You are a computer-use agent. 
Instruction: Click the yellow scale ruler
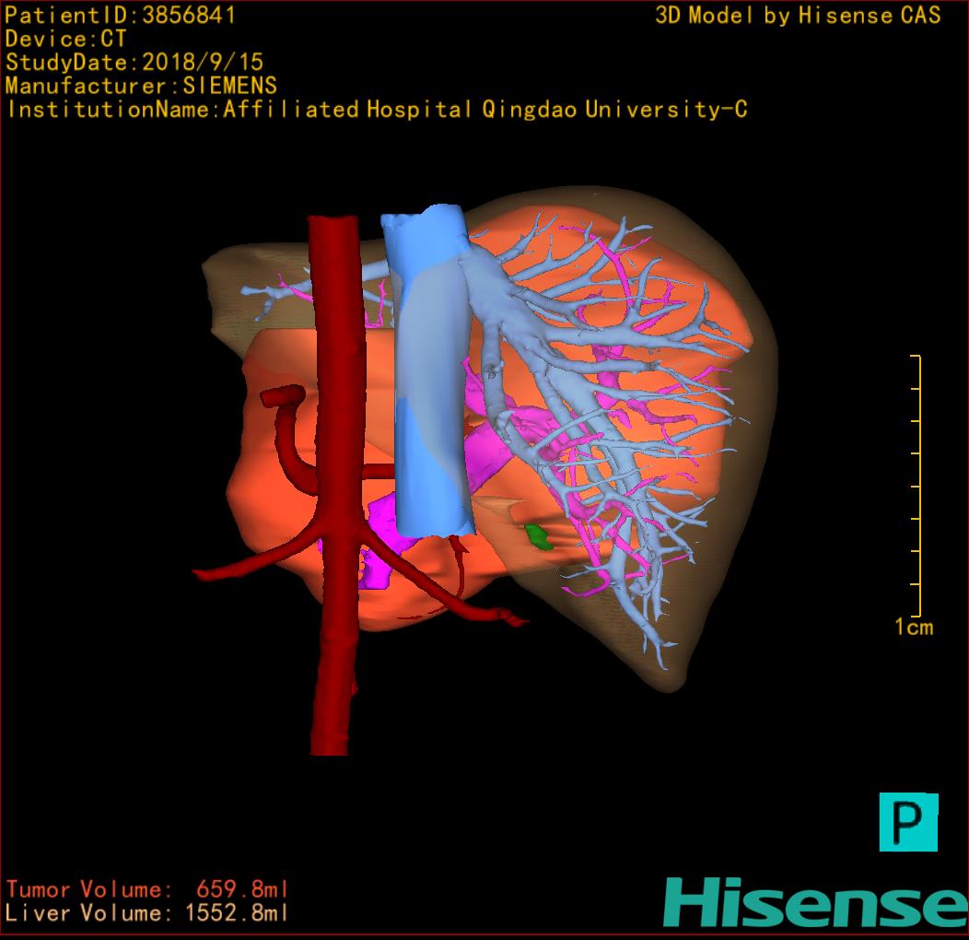click(x=916, y=486)
